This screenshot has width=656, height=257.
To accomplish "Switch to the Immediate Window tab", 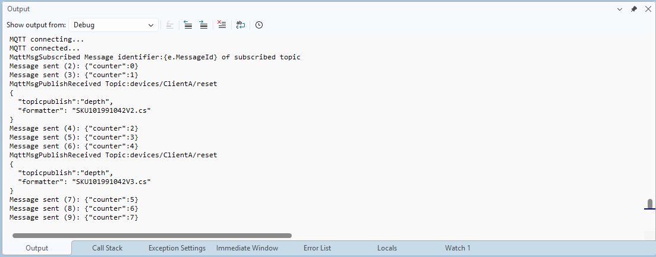I will [247, 248].
